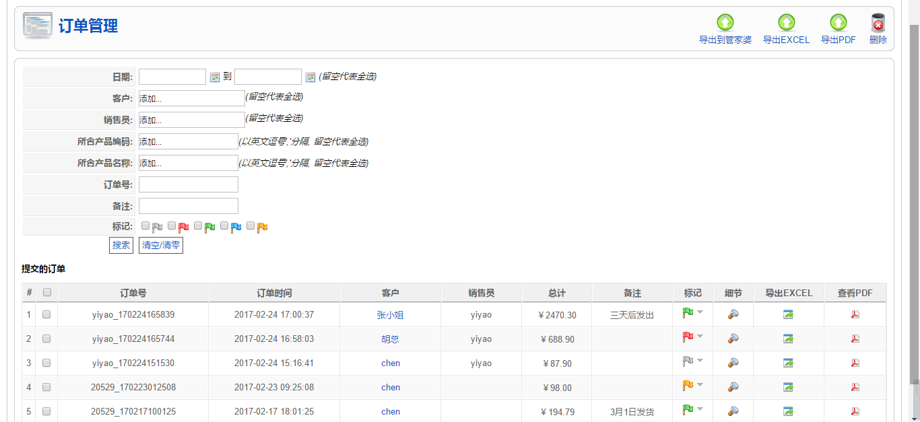Expand the flag dropdown for row 1
Viewport: 920px width, 422px height.
pos(700,312)
